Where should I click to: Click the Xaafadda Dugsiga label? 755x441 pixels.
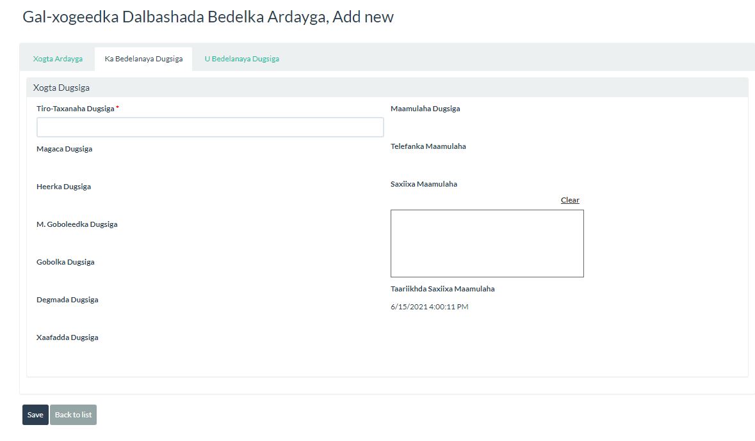pos(67,337)
